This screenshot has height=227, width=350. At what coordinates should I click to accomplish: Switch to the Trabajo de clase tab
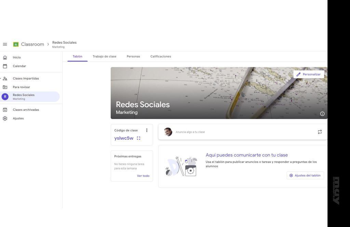(104, 57)
